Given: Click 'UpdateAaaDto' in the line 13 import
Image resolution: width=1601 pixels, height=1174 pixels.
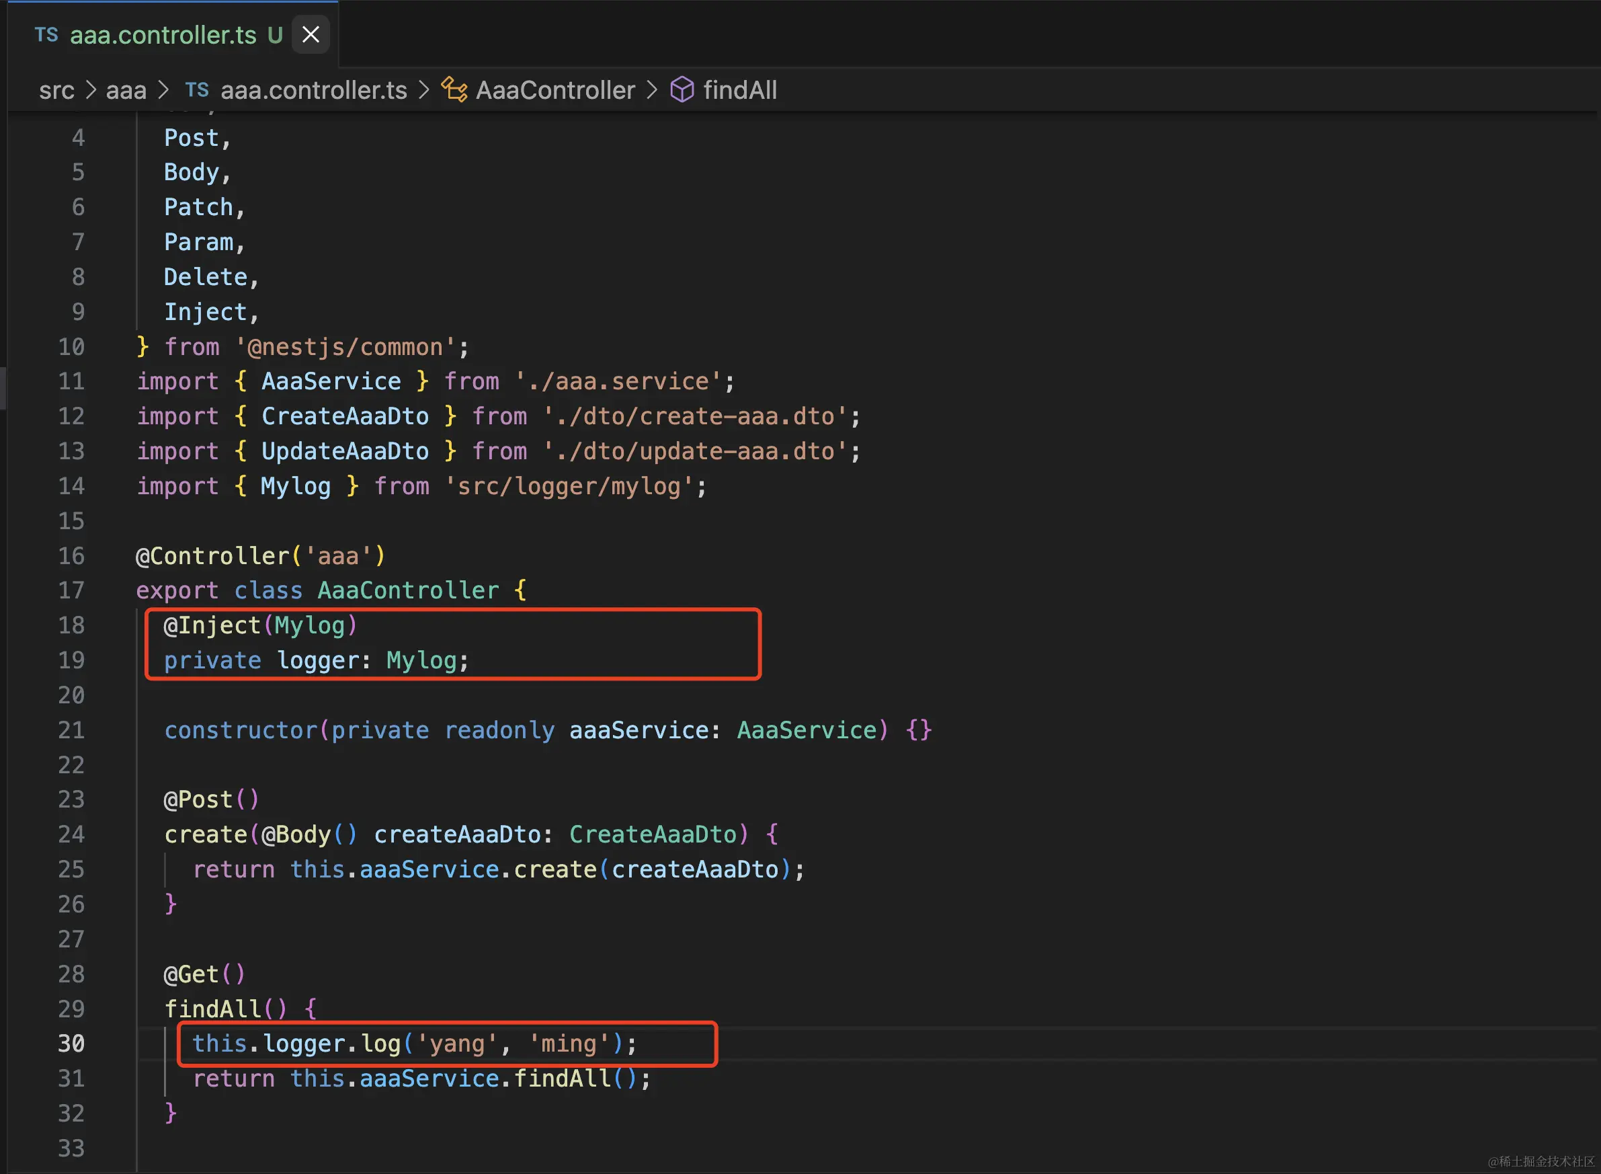Looking at the screenshot, I should 345,451.
